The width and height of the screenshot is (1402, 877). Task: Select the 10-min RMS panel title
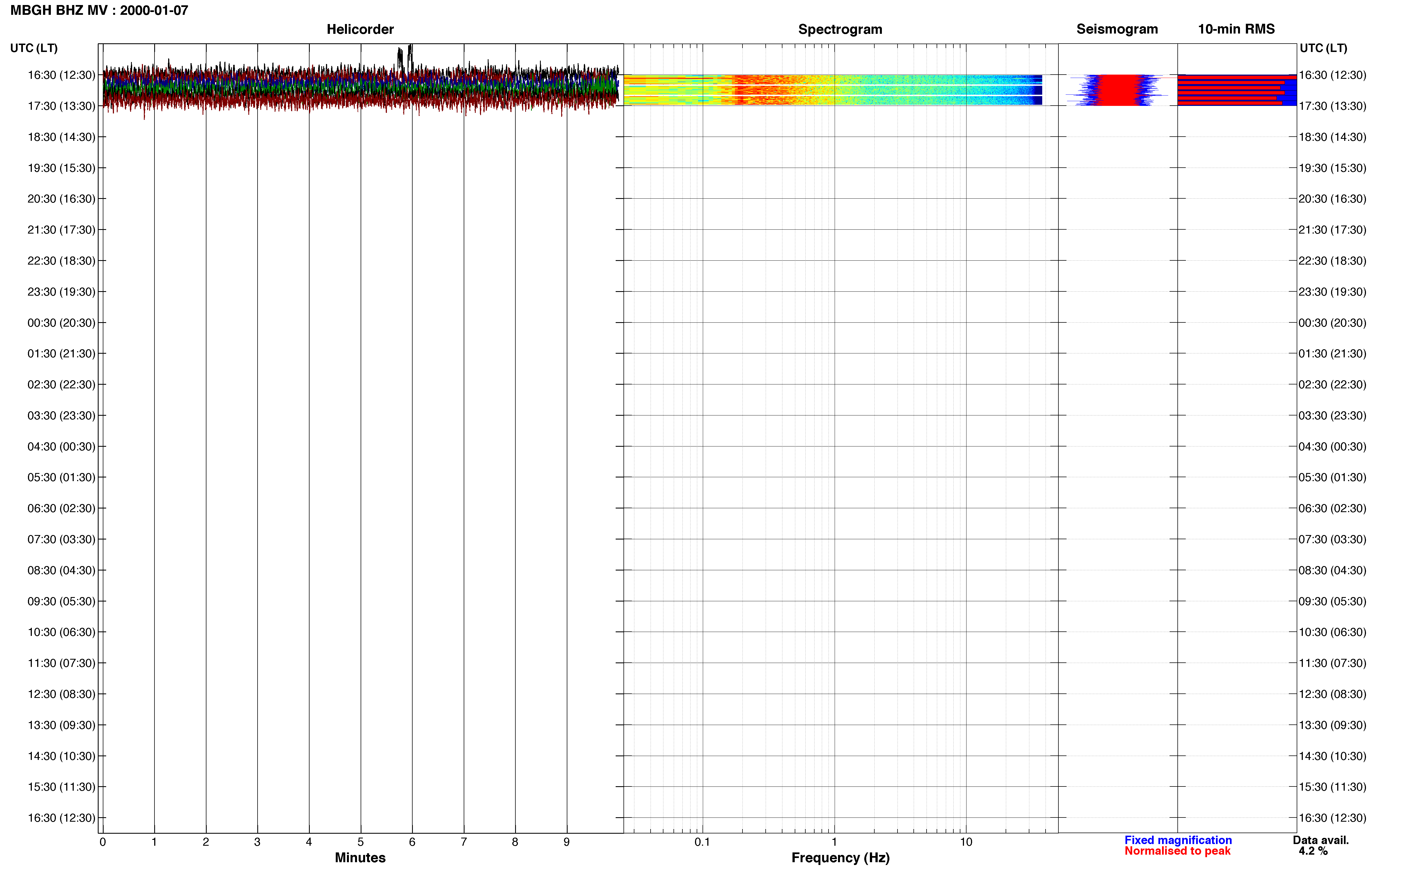[x=1236, y=29]
